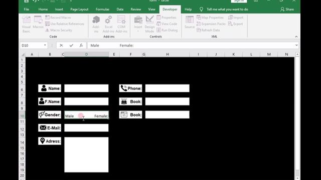
Task: Click the Name Box showing D10
Action: coord(32,45)
